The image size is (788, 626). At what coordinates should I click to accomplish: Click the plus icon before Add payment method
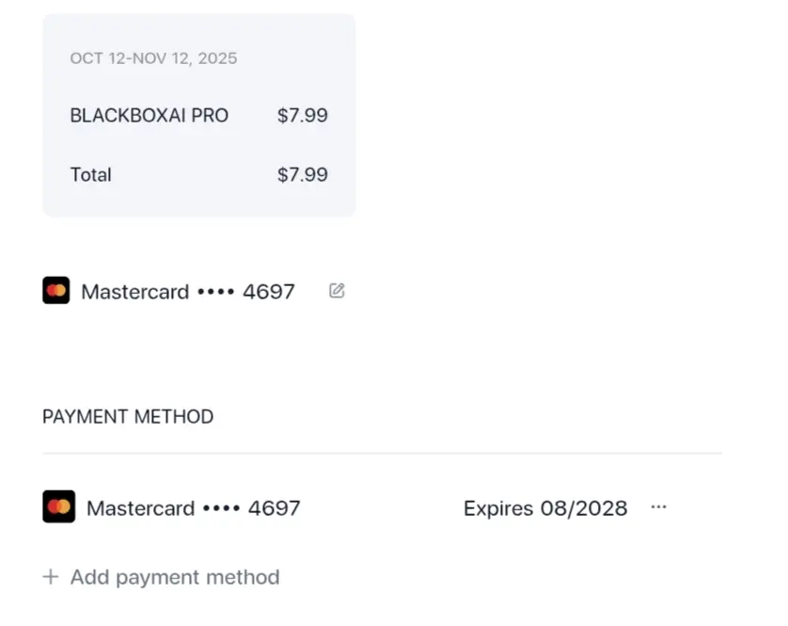coord(50,577)
